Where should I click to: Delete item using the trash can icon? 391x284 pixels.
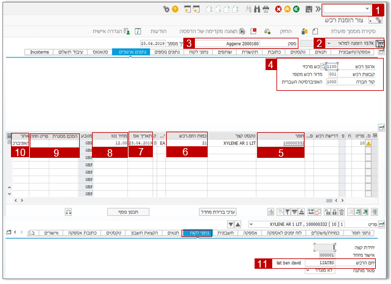coord(342,212)
